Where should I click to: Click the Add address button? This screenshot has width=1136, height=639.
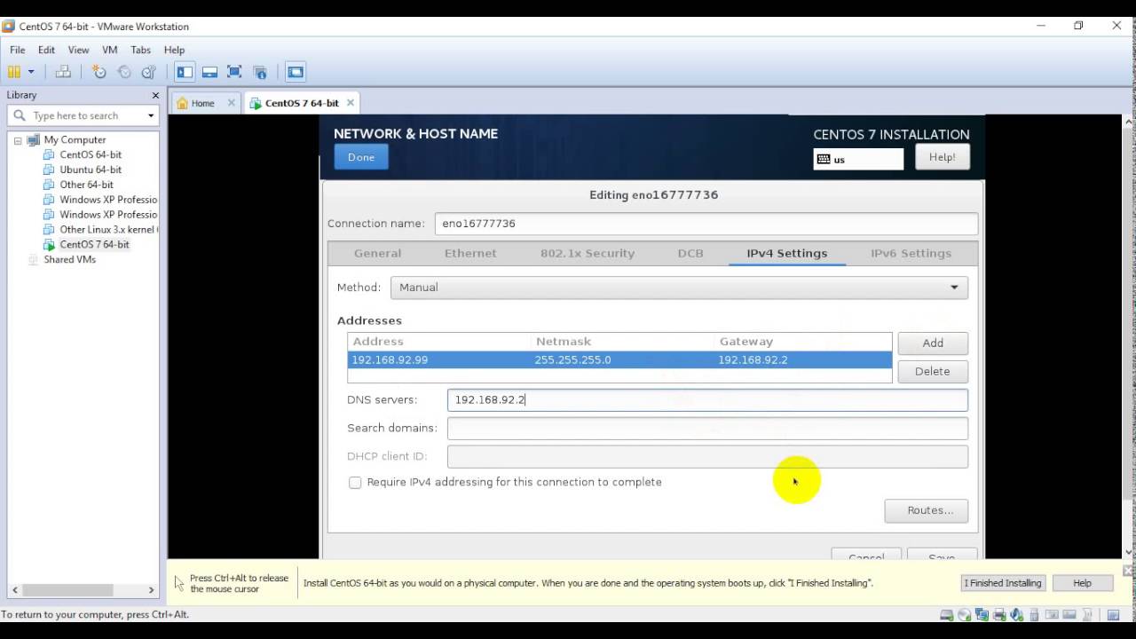(x=933, y=343)
